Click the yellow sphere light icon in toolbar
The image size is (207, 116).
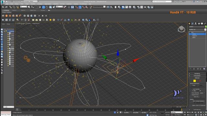pos(50,20)
